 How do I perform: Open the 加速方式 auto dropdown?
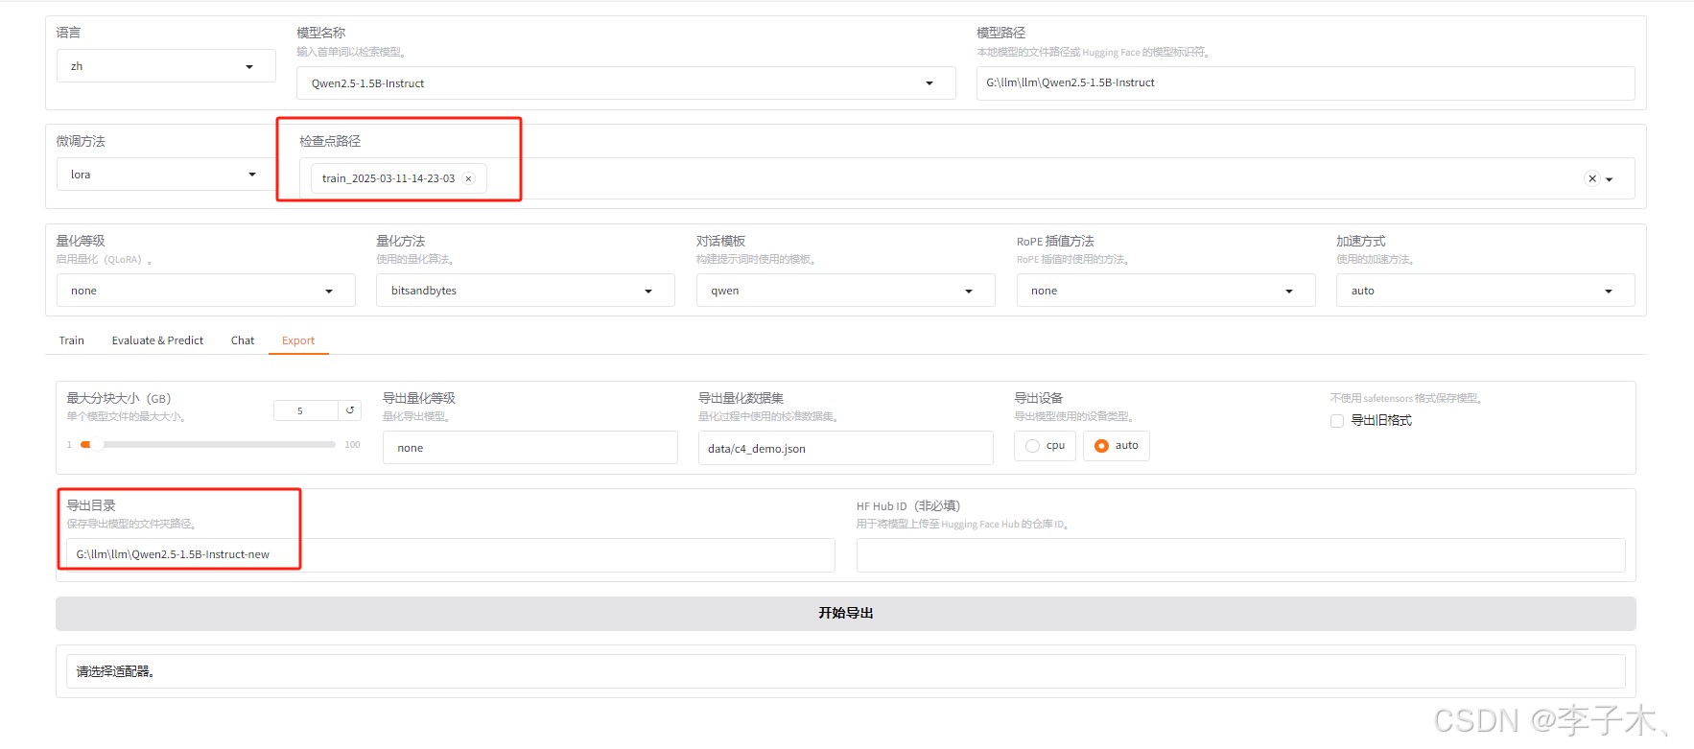[x=1485, y=291]
